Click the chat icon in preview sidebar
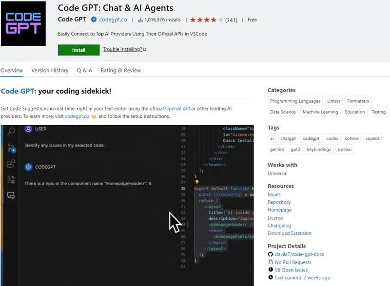390x286 pixels. coord(11,195)
